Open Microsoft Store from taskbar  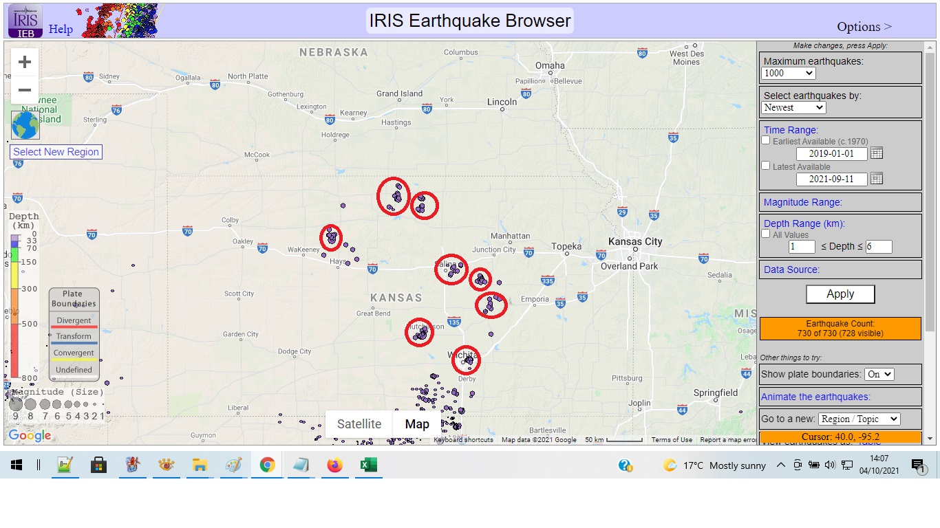[98, 465]
